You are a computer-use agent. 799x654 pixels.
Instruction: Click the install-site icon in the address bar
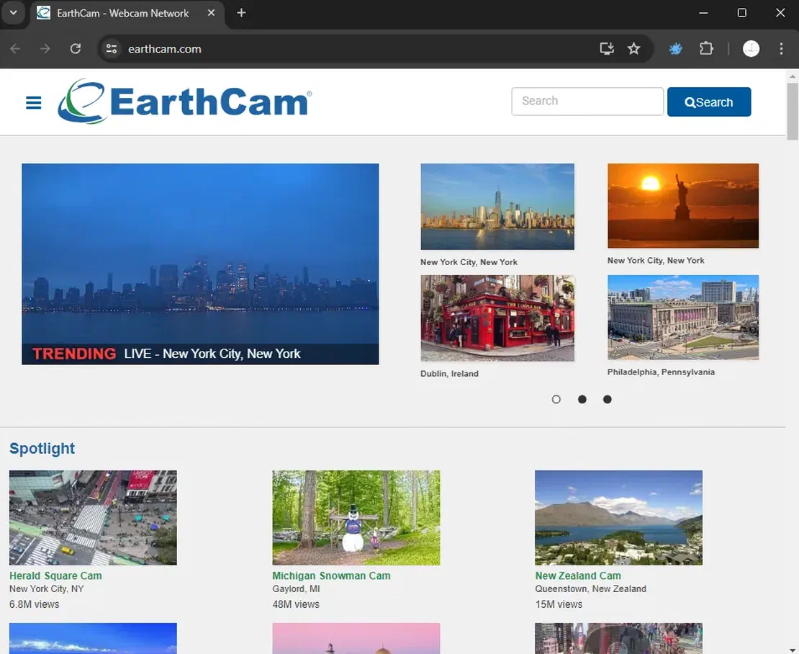606,48
